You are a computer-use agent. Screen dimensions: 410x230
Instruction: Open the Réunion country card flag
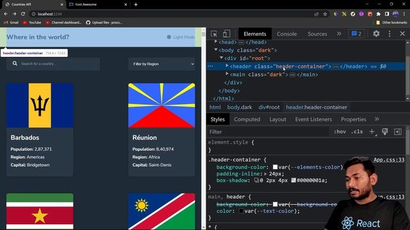point(161,105)
